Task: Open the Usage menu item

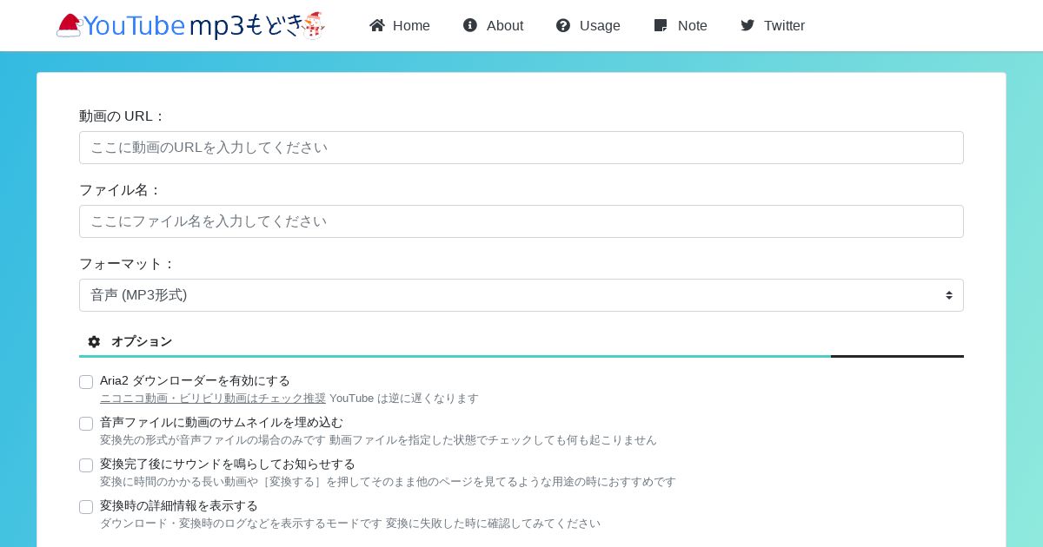Action: pyautogui.click(x=588, y=25)
